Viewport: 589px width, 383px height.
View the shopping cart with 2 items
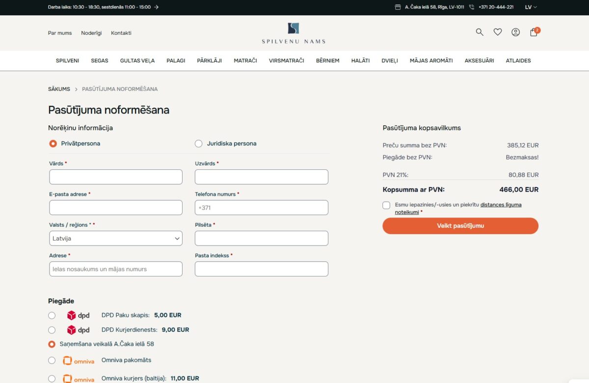pos(533,32)
